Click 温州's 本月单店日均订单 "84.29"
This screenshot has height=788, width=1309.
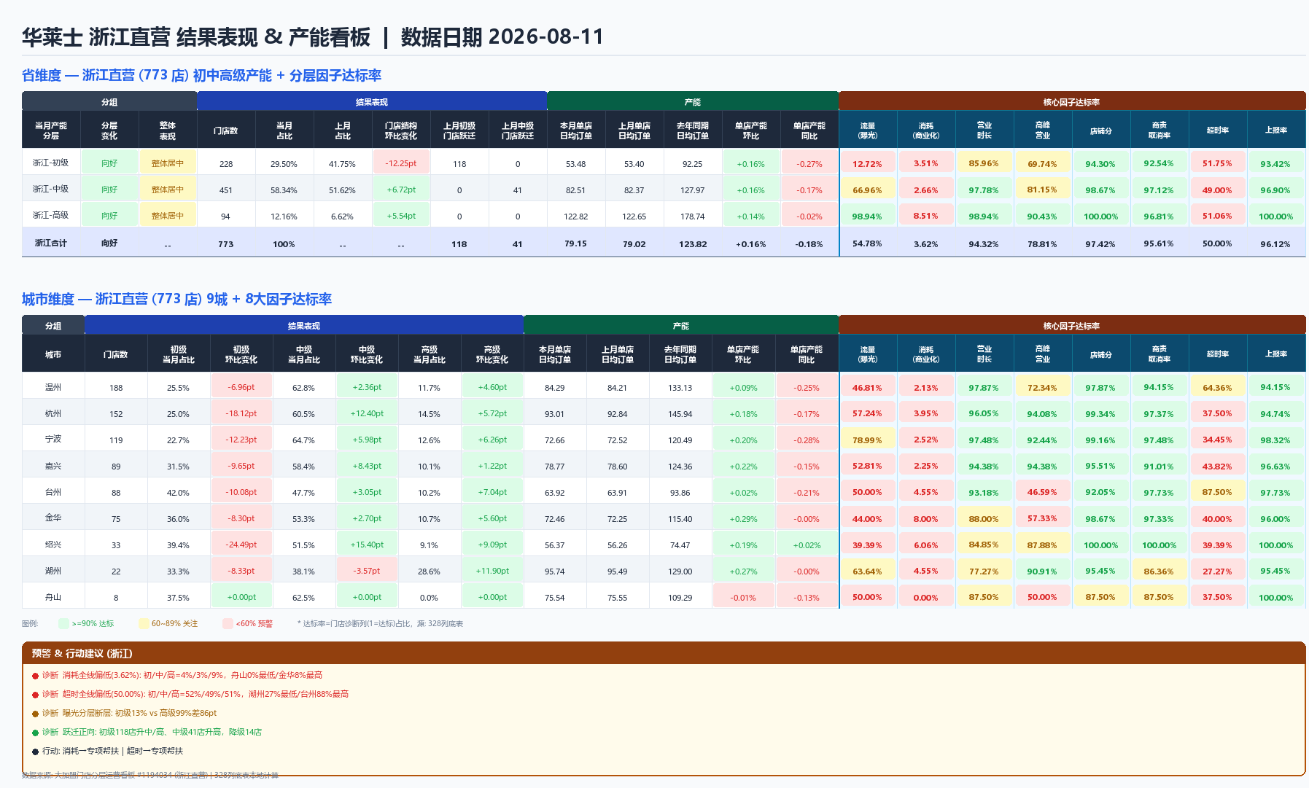[555, 388]
